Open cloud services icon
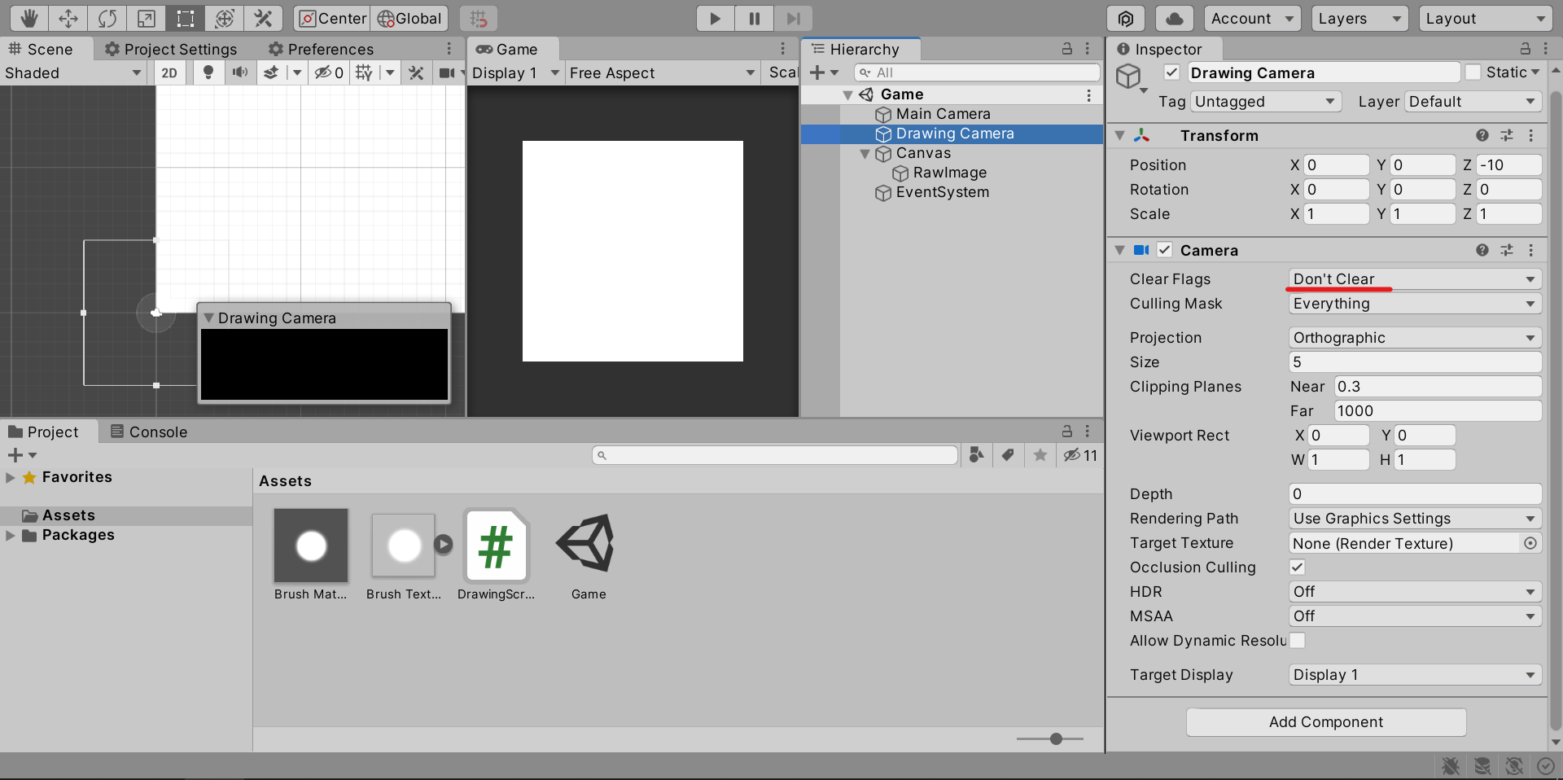 1175,18
